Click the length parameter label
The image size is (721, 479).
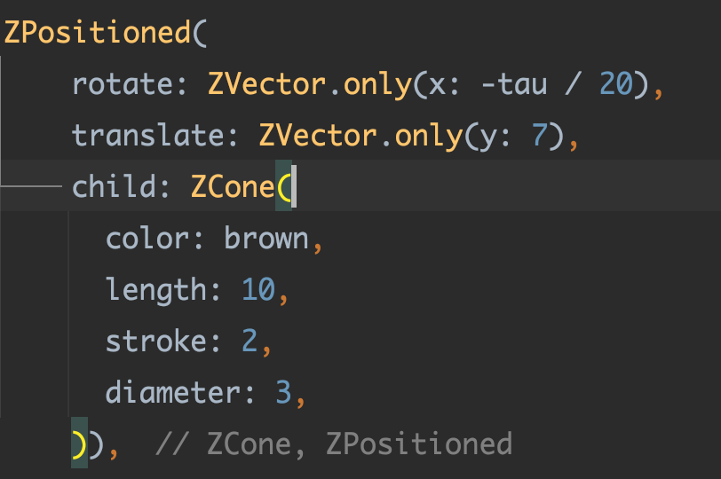(156, 290)
